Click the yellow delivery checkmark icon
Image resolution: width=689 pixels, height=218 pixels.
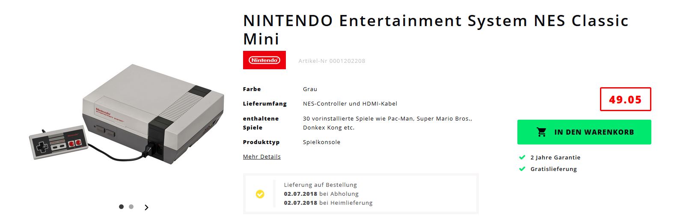260,194
